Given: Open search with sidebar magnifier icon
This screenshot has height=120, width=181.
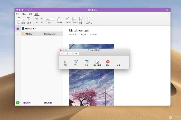Looking at the screenshot, I should point(18,34).
